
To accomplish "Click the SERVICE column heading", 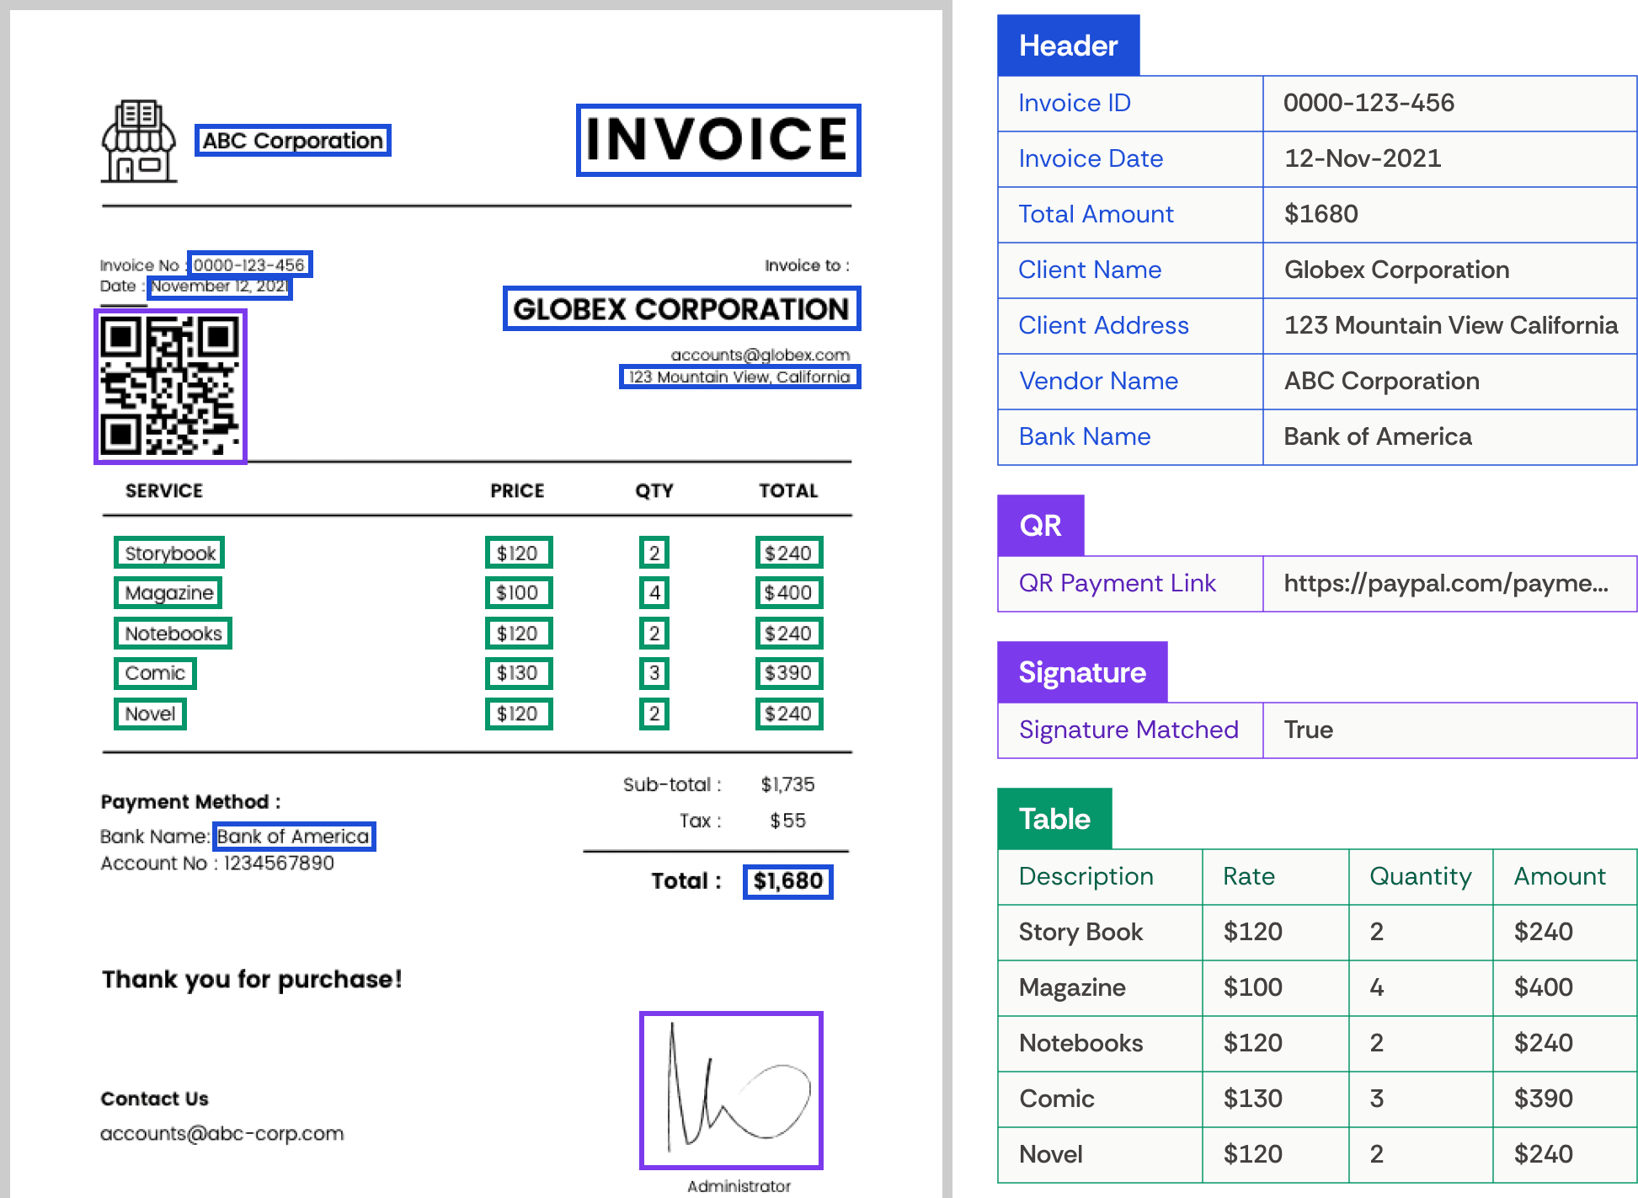I will (x=164, y=491).
